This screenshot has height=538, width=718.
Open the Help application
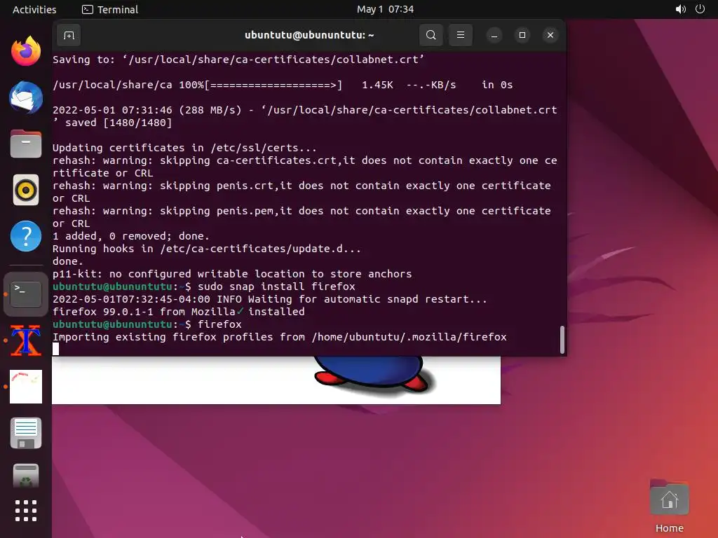[x=26, y=236]
